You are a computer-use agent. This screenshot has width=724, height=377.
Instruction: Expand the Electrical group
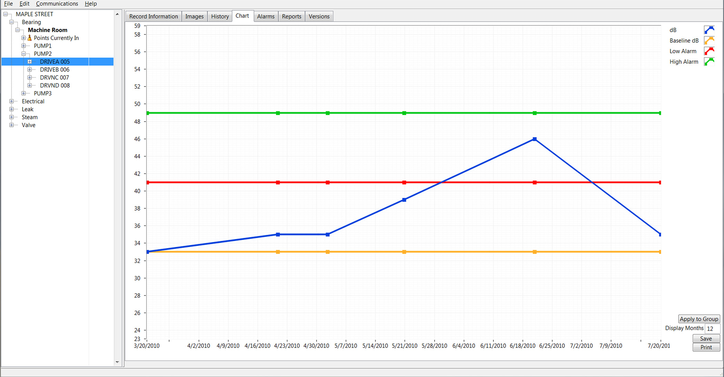[x=11, y=101]
